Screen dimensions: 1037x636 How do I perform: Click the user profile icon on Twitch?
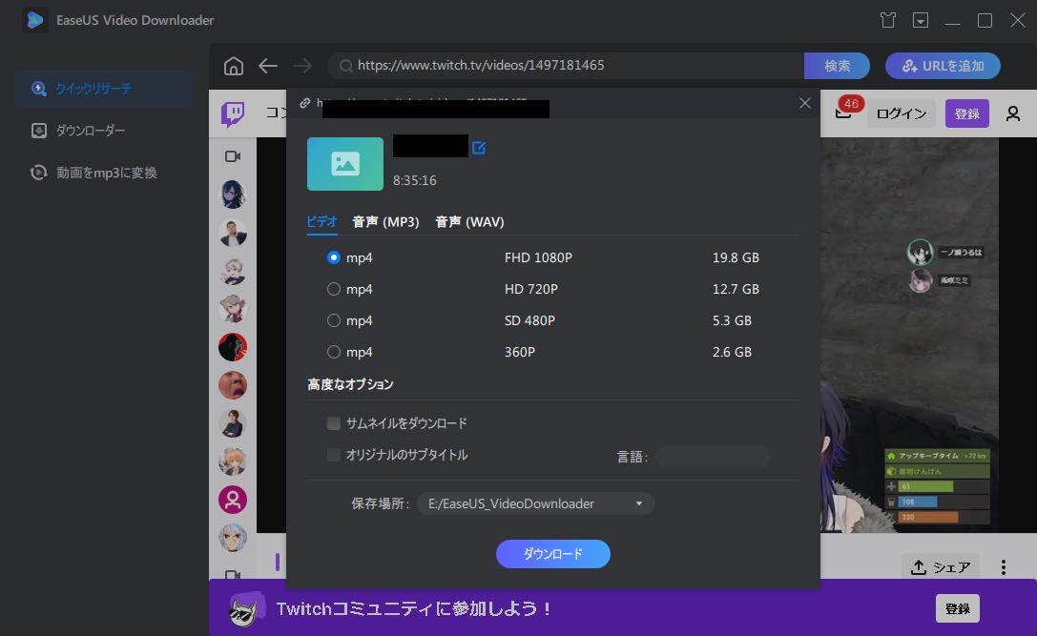(x=1013, y=113)
